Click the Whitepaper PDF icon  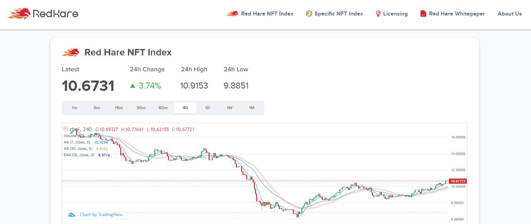(x=423, y=14)
